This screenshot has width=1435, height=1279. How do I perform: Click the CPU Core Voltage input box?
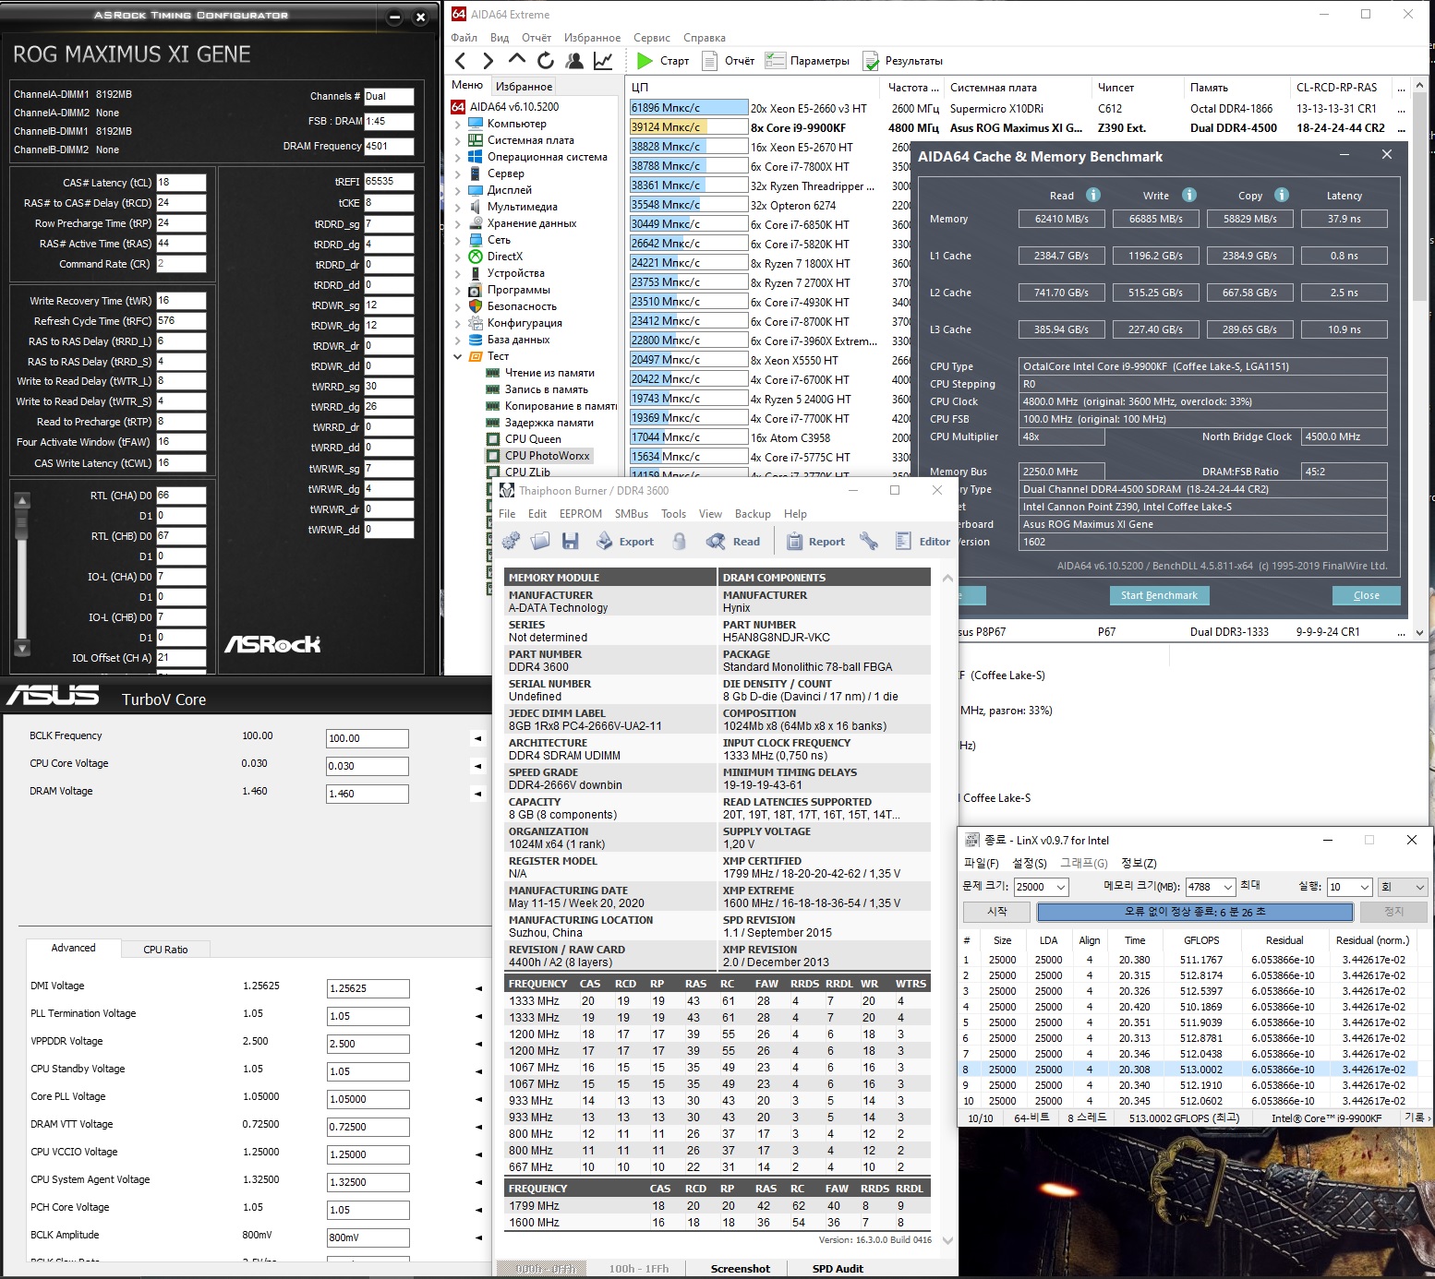pyautogui.click(x=368, y=766)
